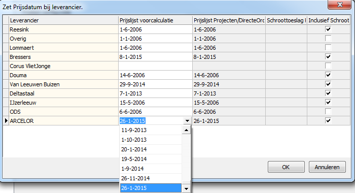Select the ODS supplier cell
Viewport: 355px width, 193px height.
click(x=63, y=112)
